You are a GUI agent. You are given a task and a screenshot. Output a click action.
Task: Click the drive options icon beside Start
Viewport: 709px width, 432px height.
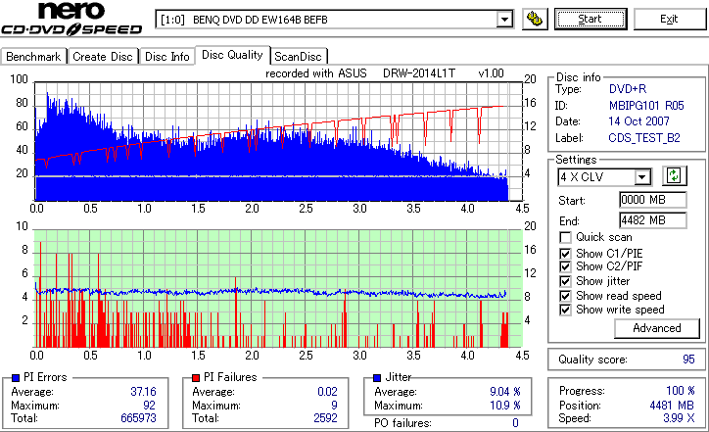point(535,19)
